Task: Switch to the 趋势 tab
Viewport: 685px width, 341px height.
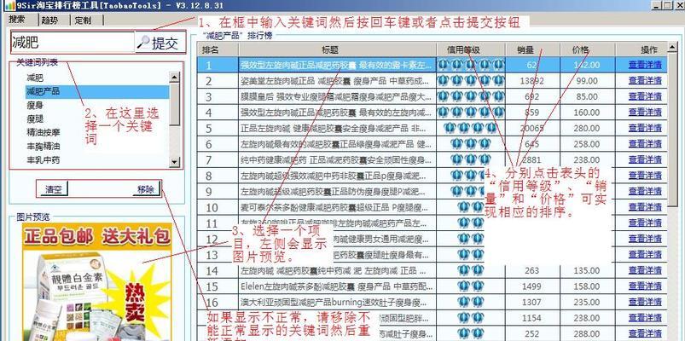Action: tap(51, 20)
